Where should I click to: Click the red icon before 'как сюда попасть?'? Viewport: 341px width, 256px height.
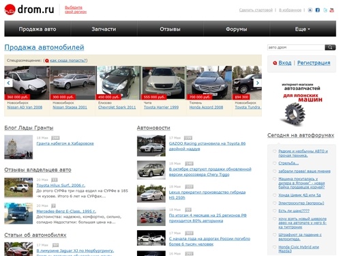point(47,61)
